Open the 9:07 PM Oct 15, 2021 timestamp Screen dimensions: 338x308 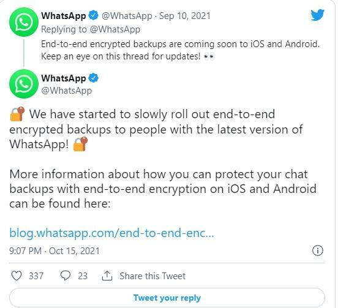tap(54, 251)
